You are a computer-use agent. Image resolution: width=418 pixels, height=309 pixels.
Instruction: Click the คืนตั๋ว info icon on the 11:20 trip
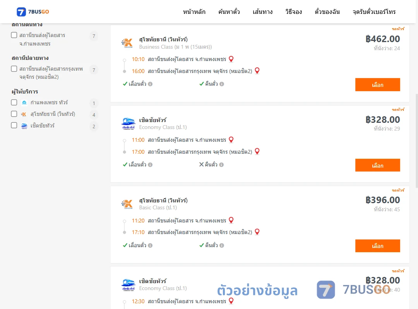point(221,245)
